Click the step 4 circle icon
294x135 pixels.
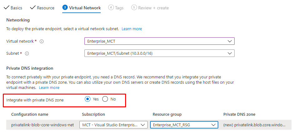(111, 7)
